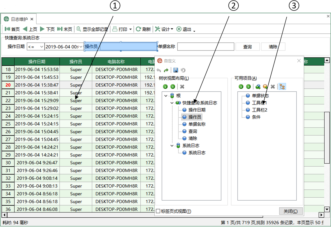The width and height of the screenshot is (331, 227).
Task: Click cell 2019-06-04 9:26:47
Action: click(x=37, y=163)
